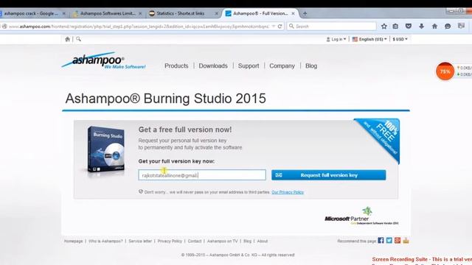Open the Downloads menu

pos(213,66)
